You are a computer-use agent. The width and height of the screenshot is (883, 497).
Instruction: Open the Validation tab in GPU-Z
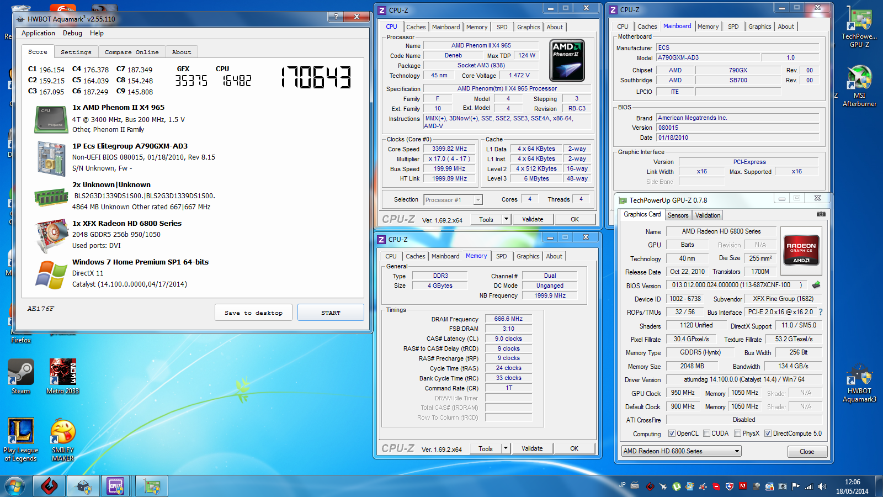tap(708, 215)
